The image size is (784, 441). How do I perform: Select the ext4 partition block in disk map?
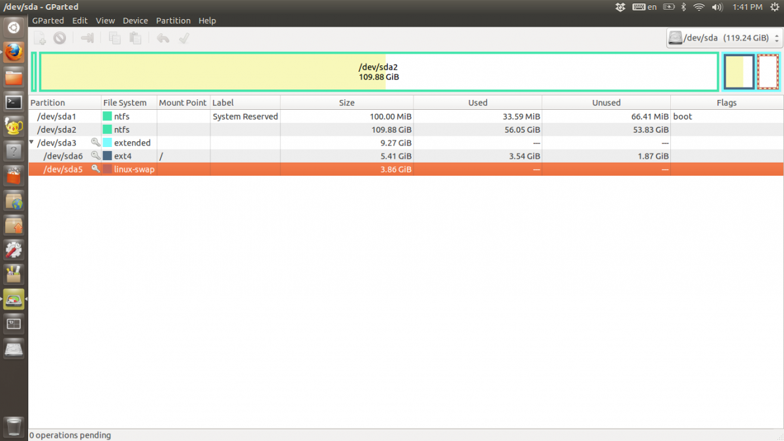coord(739,72)
